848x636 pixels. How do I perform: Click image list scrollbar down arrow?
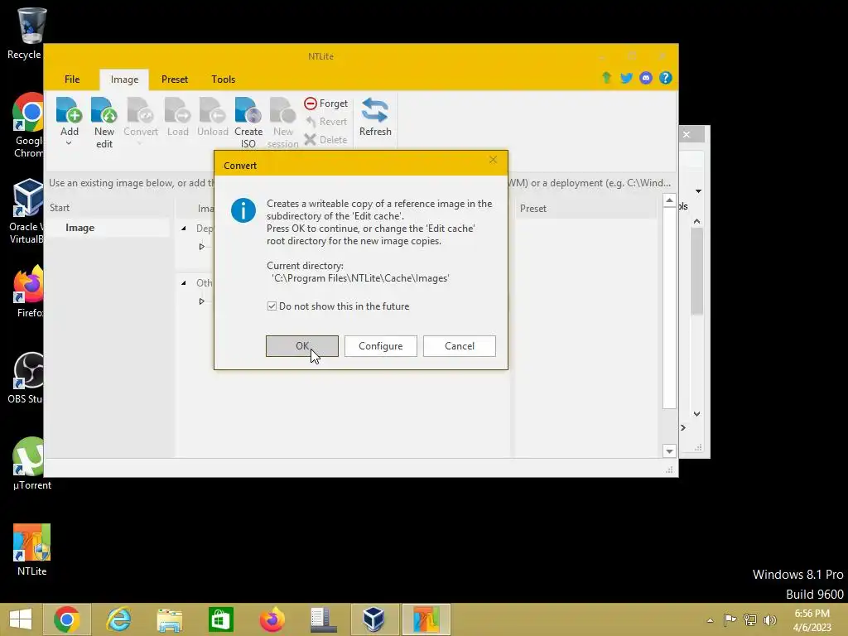669,451
